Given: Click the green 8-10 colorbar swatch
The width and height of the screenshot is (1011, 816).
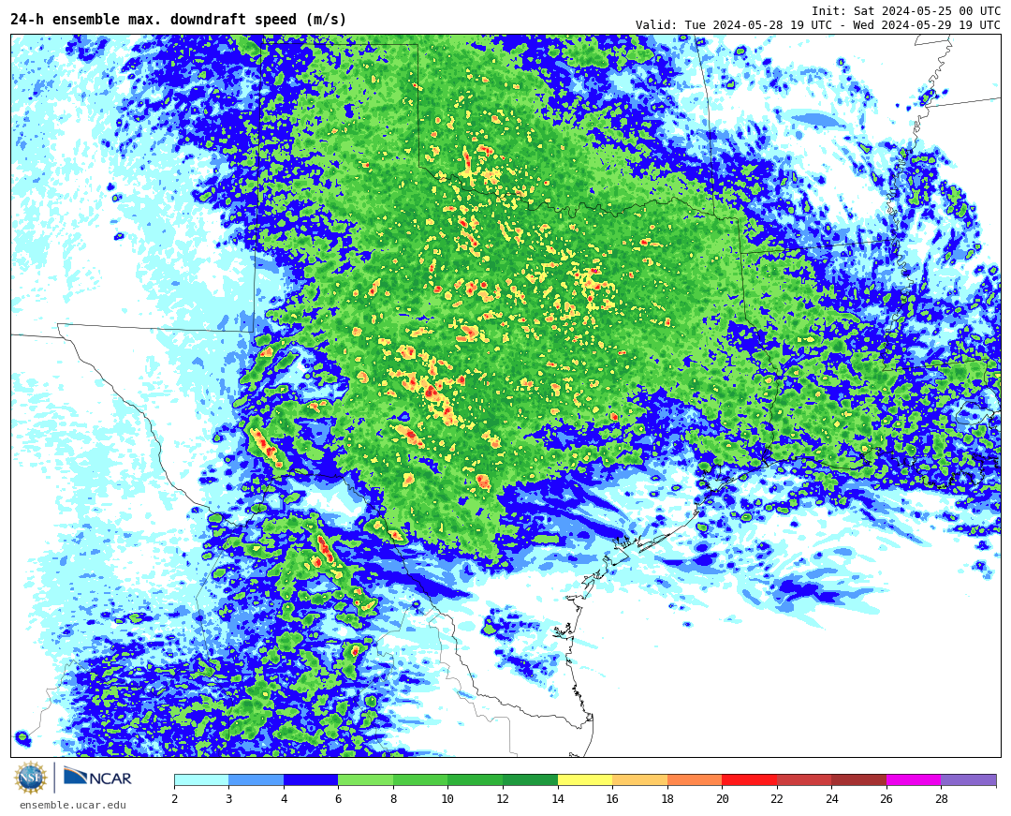Looking at the screenshot, I should click(420, 779).
